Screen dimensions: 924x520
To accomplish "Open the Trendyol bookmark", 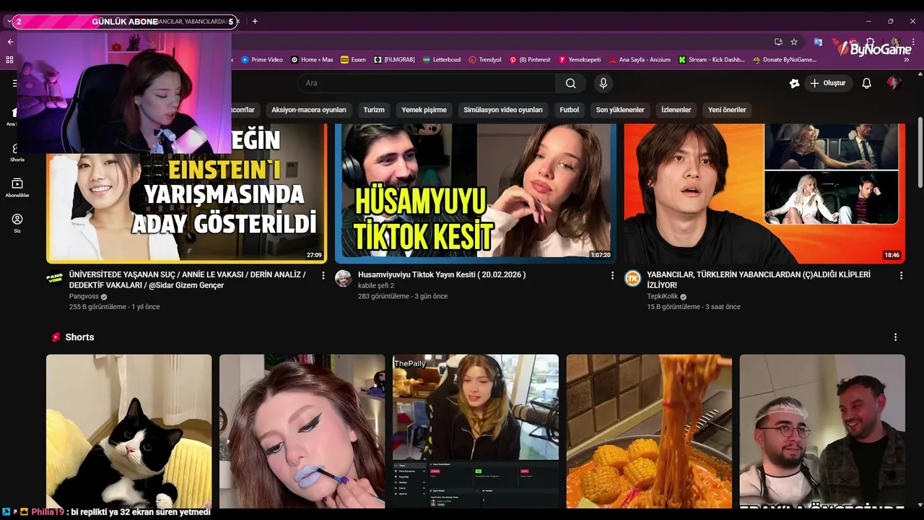I will point(484,60).
